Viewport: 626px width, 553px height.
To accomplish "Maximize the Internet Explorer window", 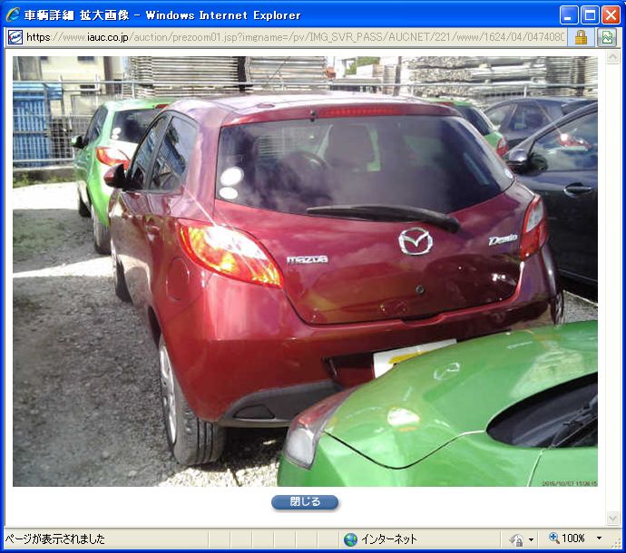I will [x=590, y=15].
